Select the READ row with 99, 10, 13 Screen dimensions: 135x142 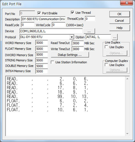(x=47, y=96)
